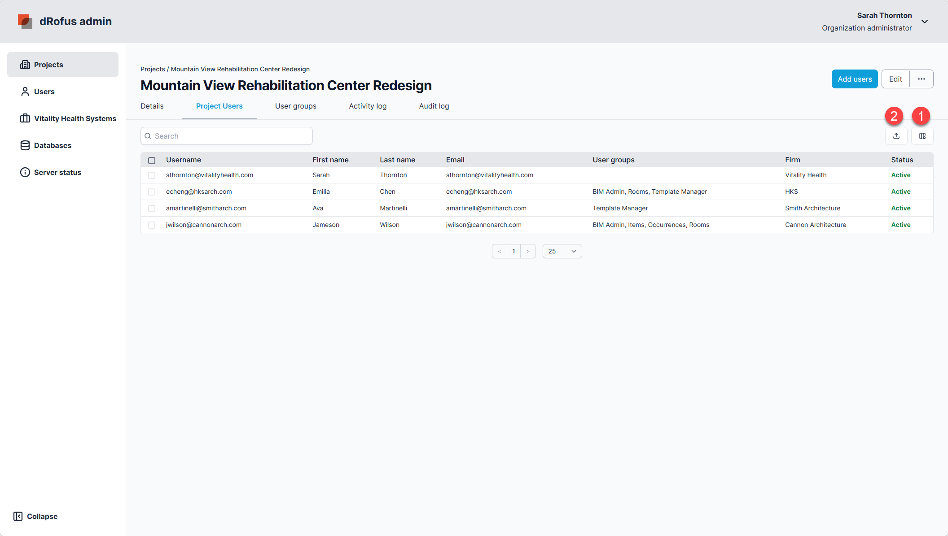Sort by User groups column header
The height and width of the screenshot is (536, 948).
pos(614,160)
